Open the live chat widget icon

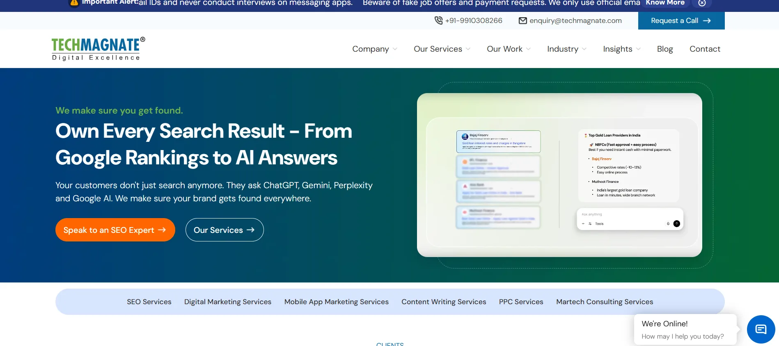click(x=761, y=329)
